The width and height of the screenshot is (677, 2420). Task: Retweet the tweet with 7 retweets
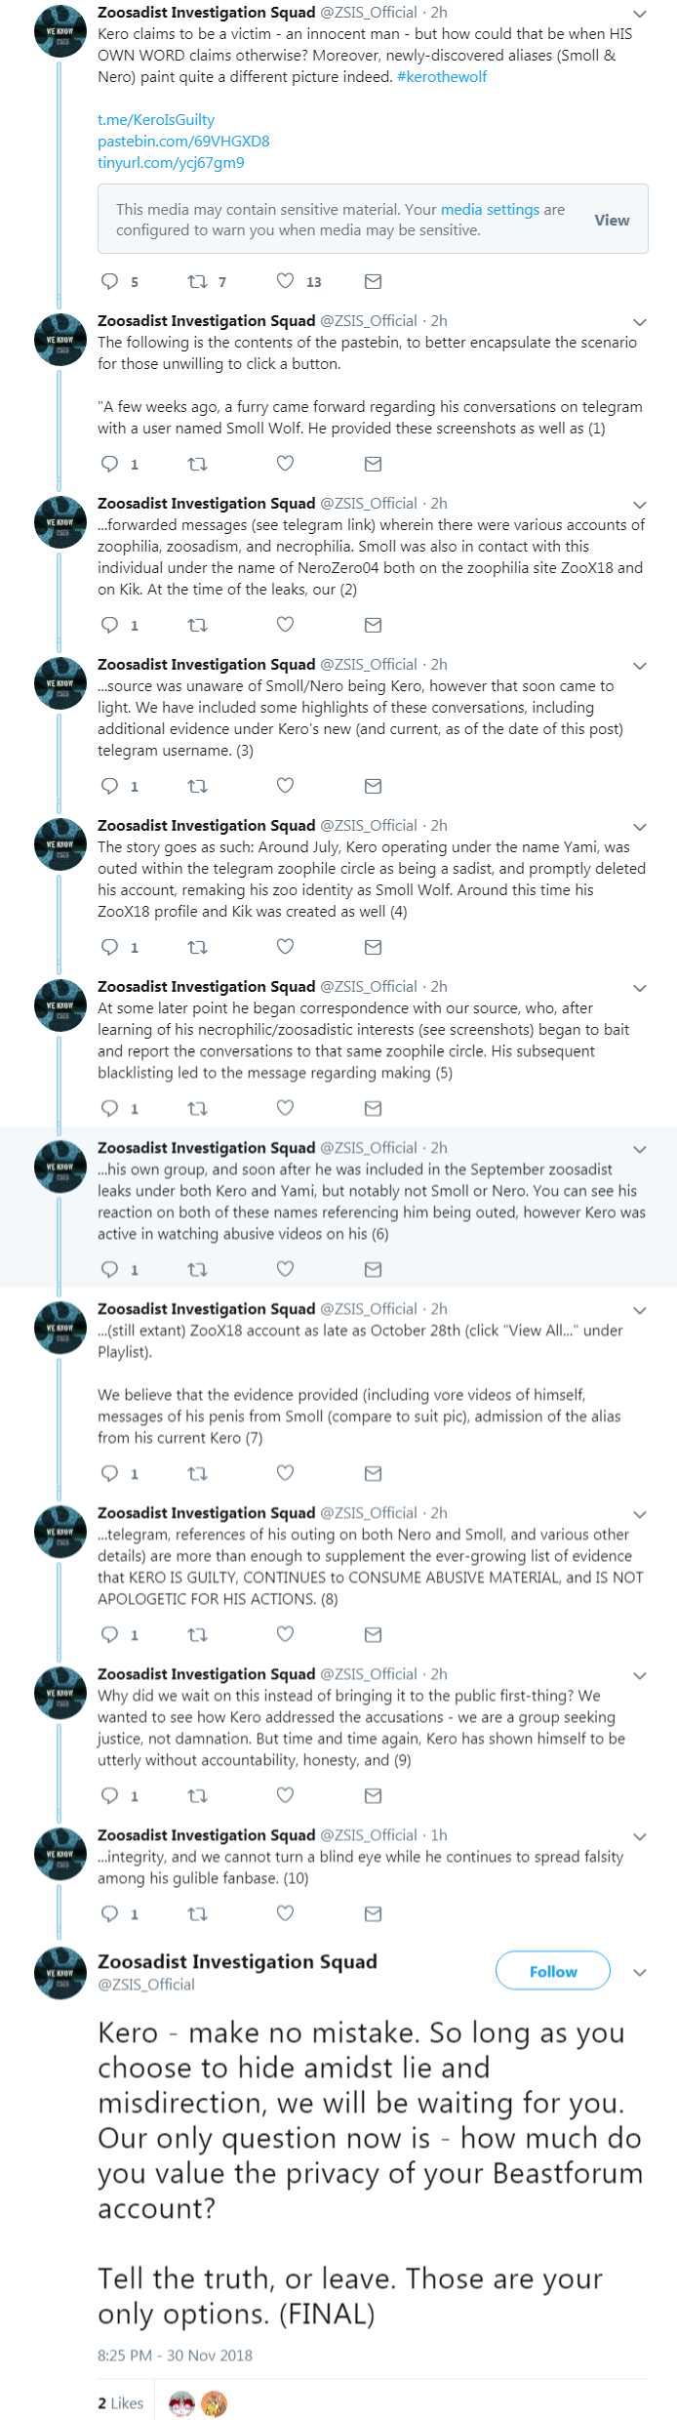197,281
